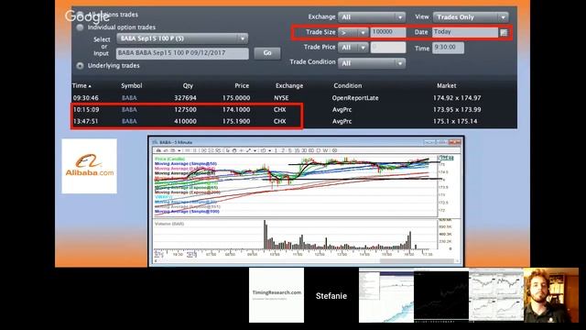586x330 pixels.
Task: Click the Go button
Action: [266, 53]
